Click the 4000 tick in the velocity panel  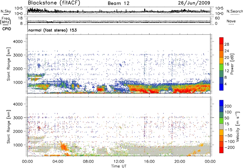click(x=18, y=104)
